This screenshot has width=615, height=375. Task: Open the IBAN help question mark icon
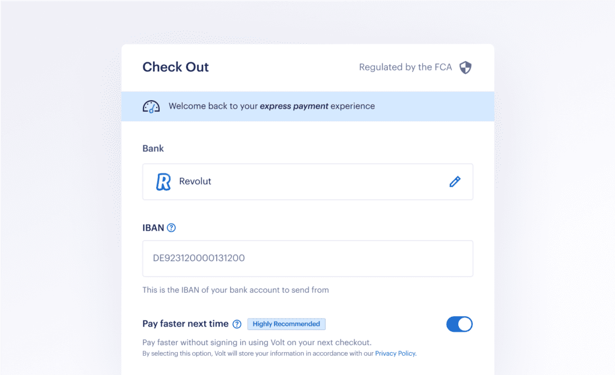click(171, 227)
